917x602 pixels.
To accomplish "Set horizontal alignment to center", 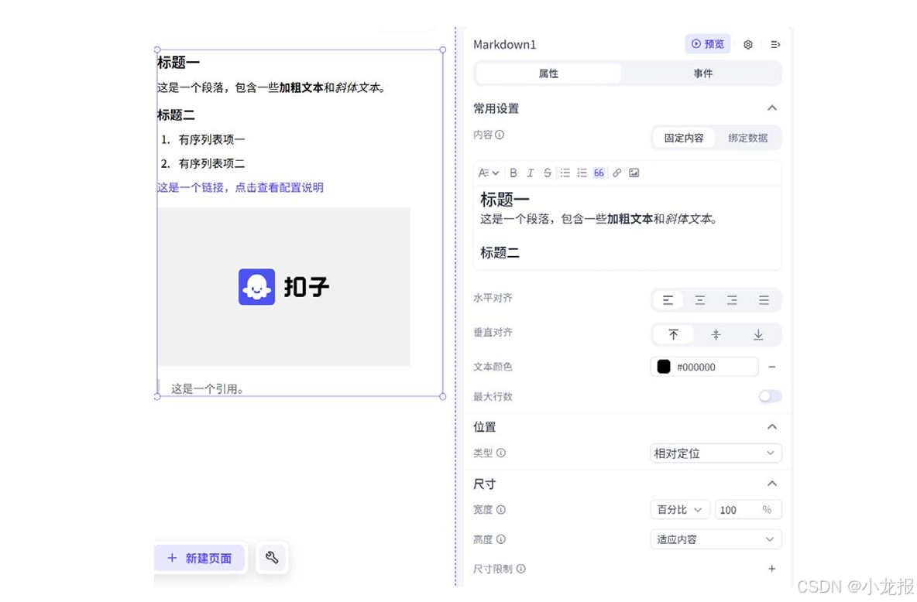I will (699, 300).
